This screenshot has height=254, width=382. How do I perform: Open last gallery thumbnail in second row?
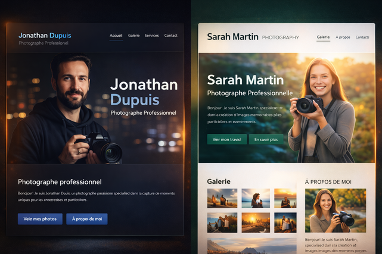tap(285, 222)
